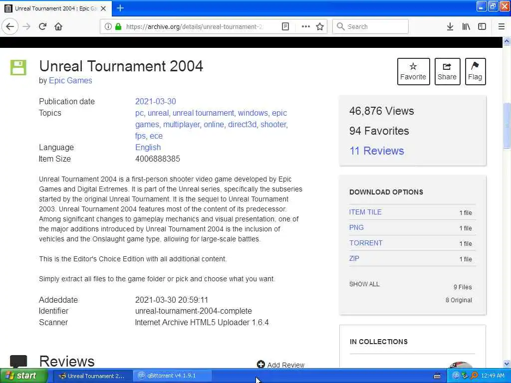
Task: Download the ITEM TILE file option
Action: coord(365,212)
